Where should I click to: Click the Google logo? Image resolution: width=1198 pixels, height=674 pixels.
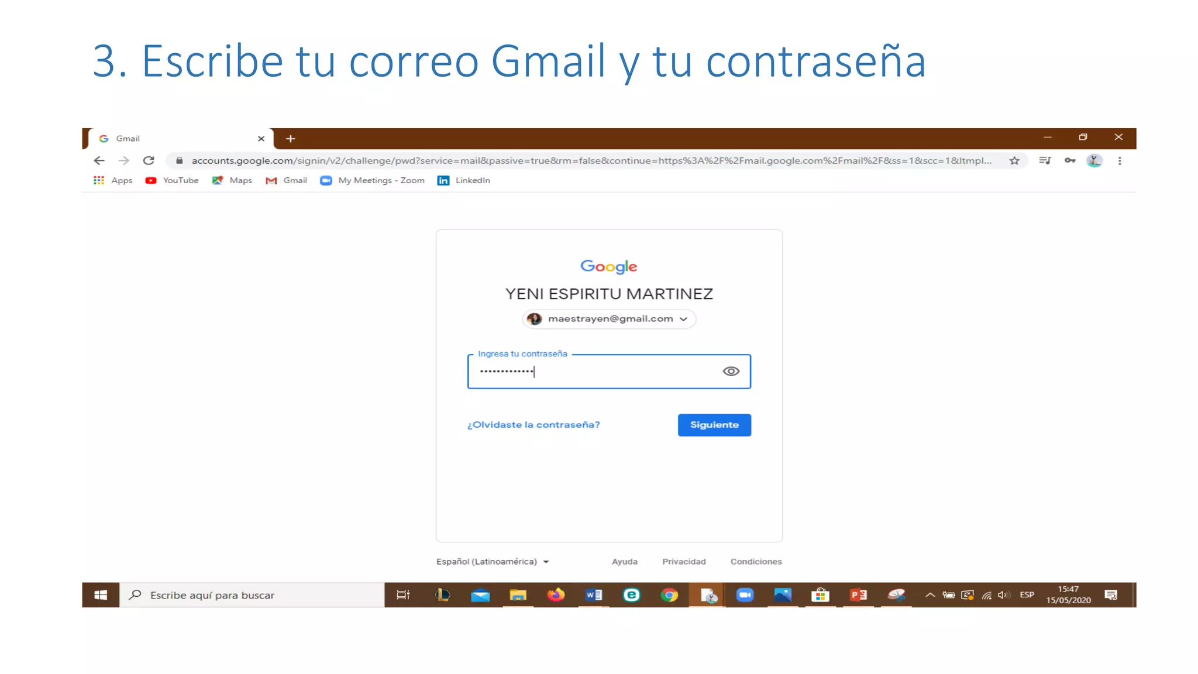(609, 267)
